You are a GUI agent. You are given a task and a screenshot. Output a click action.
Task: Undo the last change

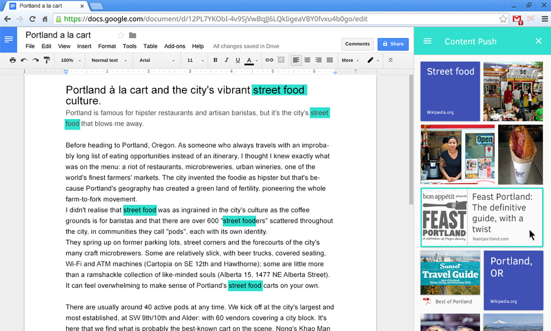coord(23,61)
